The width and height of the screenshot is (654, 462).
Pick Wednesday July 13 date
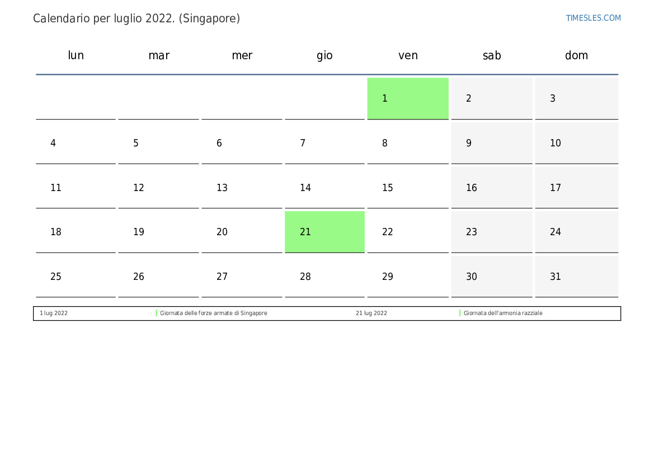(x=242, y=188)
